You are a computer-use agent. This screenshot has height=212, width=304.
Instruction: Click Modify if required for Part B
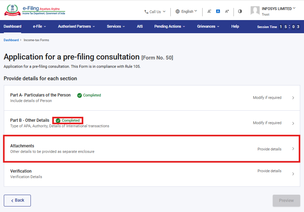click(267, 123)
